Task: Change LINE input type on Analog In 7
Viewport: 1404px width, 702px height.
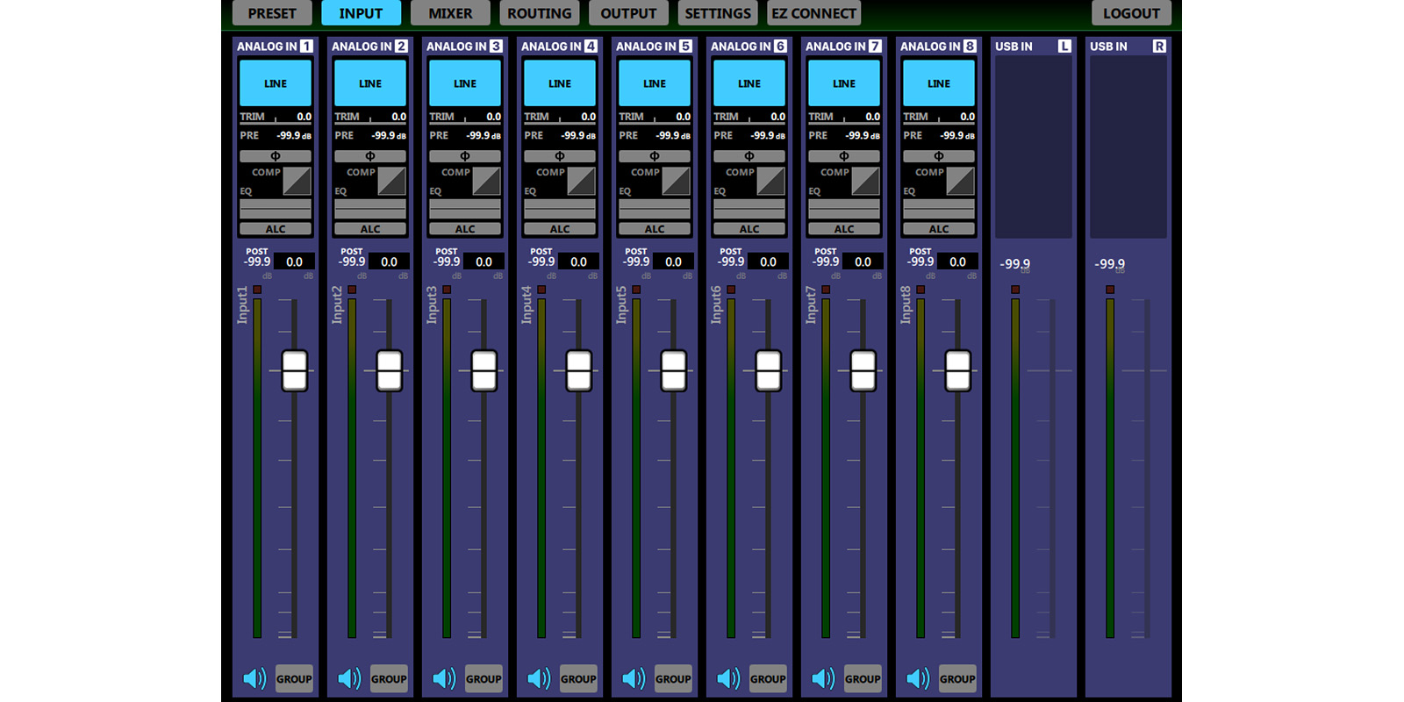Action: click(x=844, y=83)
